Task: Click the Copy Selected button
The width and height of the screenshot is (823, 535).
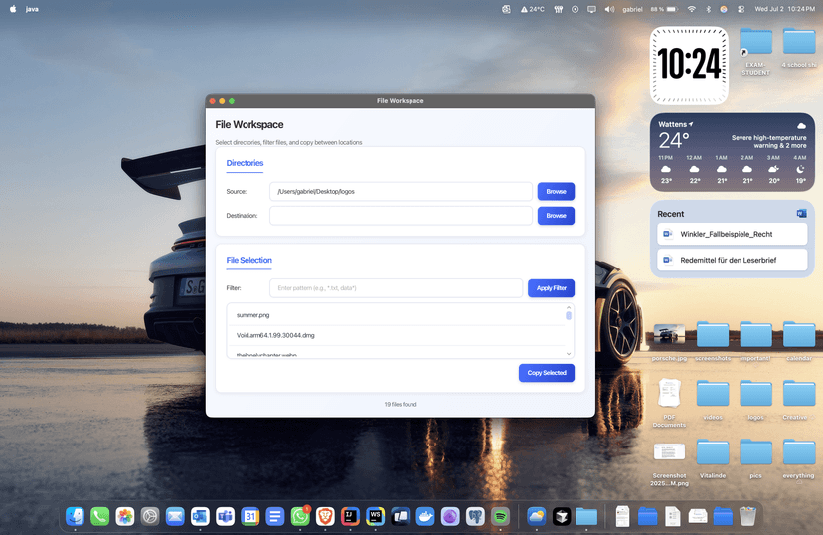Action: 546,373
